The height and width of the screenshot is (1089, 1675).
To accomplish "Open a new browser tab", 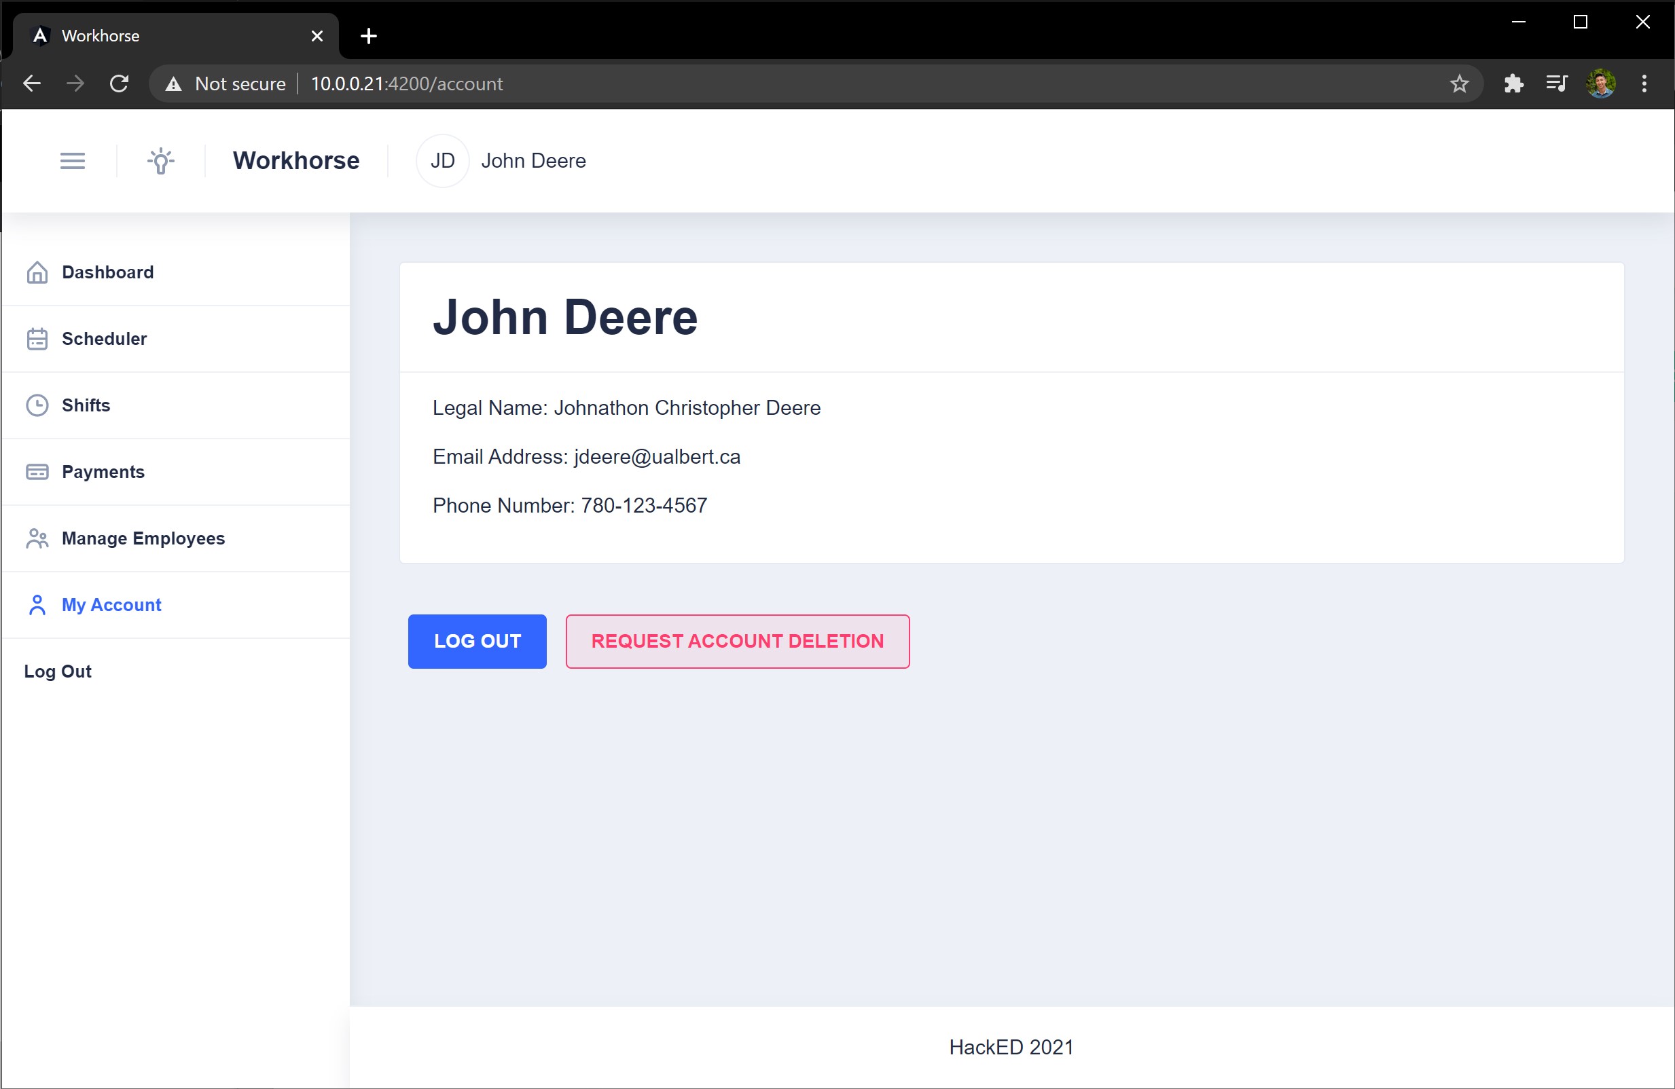I will coord(369,36).
